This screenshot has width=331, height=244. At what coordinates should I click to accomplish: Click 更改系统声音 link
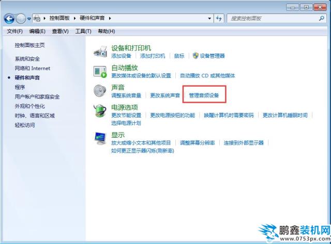pyautogui.click(x=165, y=95)
